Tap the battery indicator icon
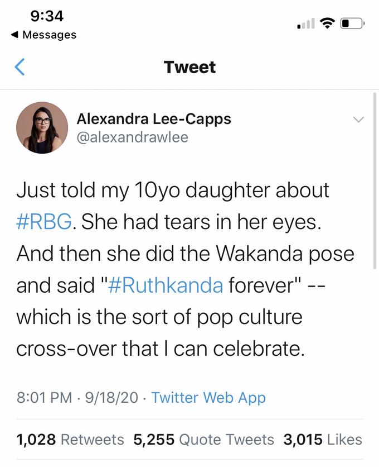379x467 pixels. click(353, 22)
